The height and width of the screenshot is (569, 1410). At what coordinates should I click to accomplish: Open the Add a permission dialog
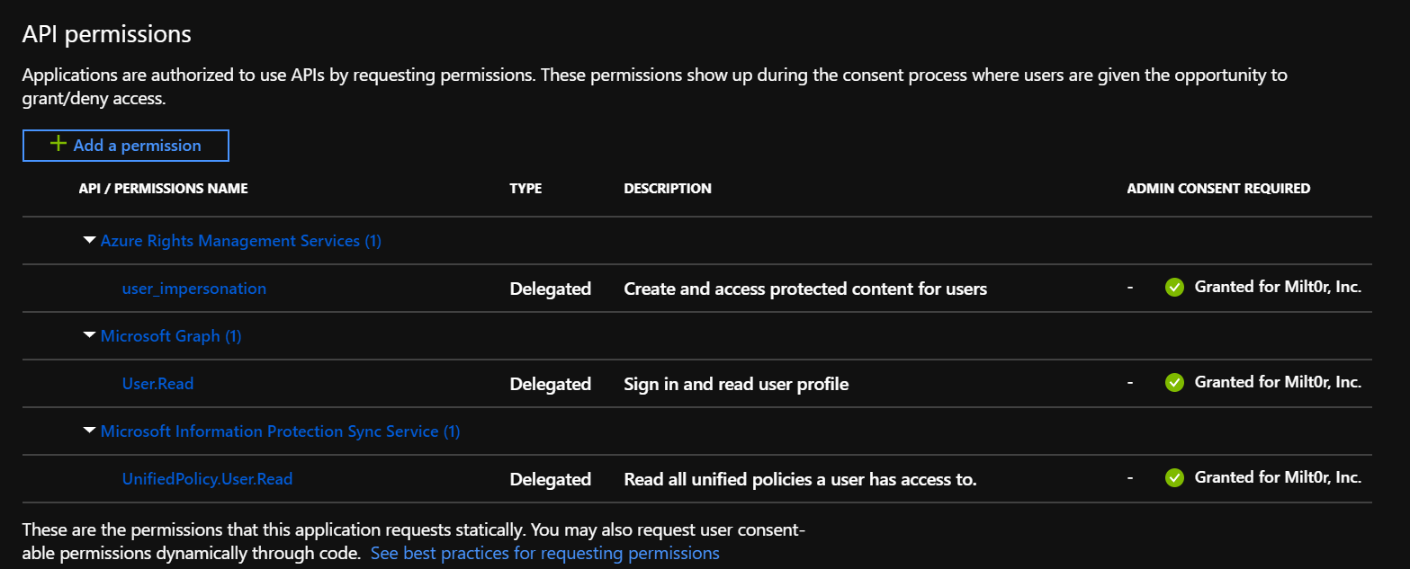tap(125, 145)
